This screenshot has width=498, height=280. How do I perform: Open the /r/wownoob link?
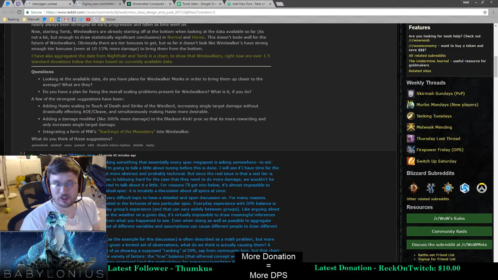click(419, 40)
